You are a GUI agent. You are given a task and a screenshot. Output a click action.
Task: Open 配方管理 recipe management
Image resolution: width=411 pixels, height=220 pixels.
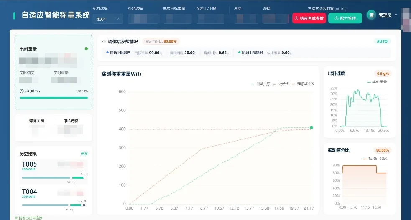[x=345, y=18]
